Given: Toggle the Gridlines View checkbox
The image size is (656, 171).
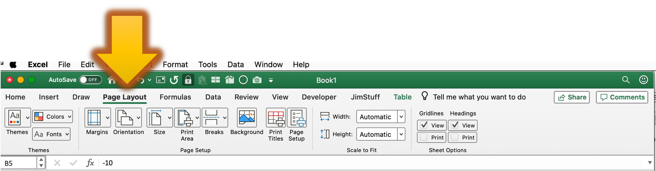Looking at the screenshot, I should pyautogui.click(x=424, y=125).
